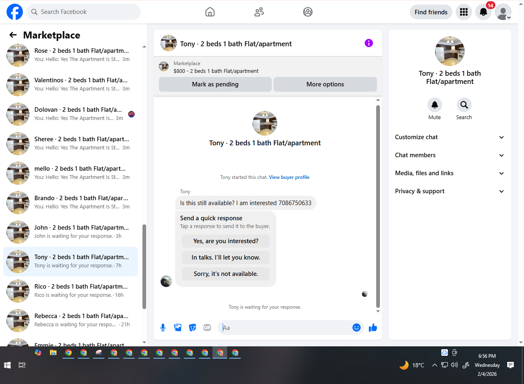The width and height of the screenshot is (524, 384).
Task: Open Windows notification center icon
Action: point(510,365)
